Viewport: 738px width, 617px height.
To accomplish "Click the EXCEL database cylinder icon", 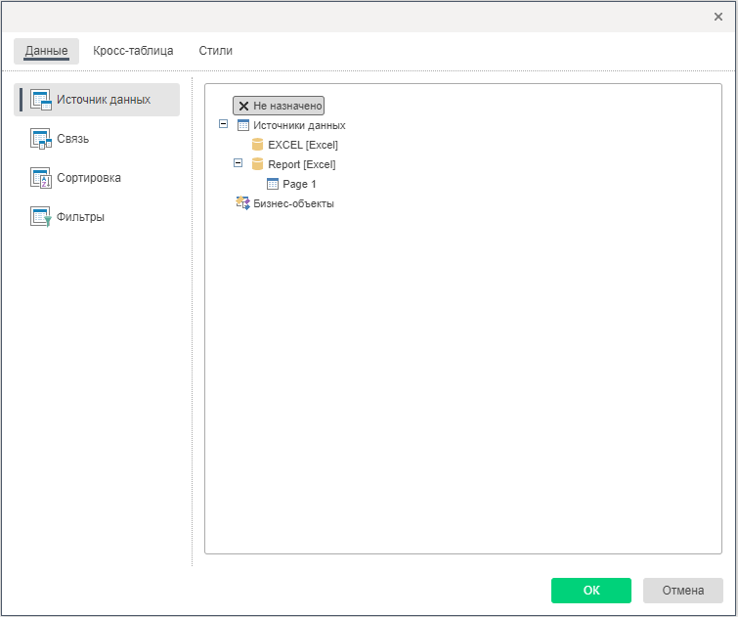I will [x=258, y=145].
